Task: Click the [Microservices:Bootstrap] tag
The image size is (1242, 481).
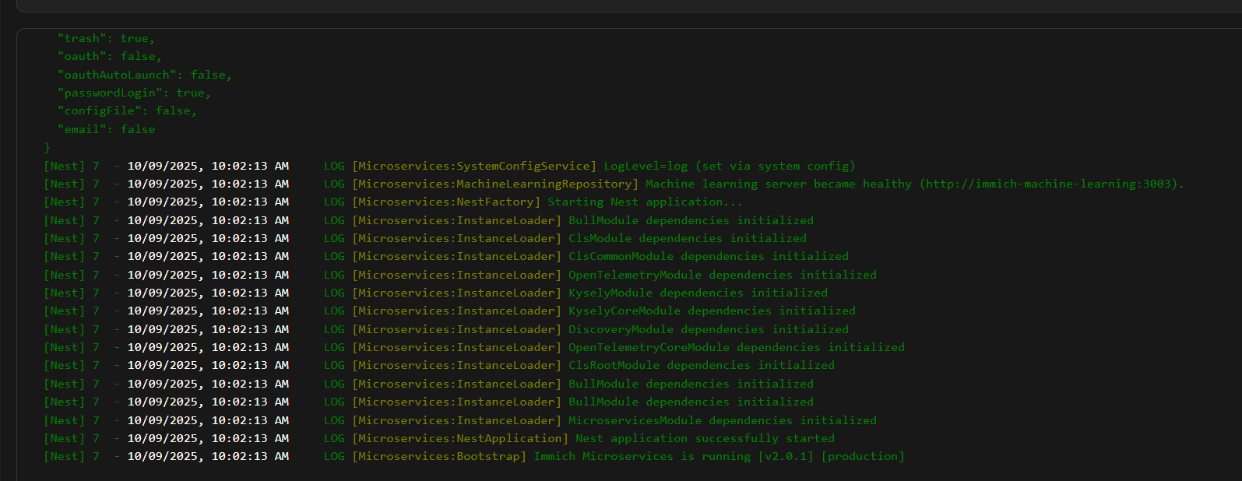Action: (439, 456)
